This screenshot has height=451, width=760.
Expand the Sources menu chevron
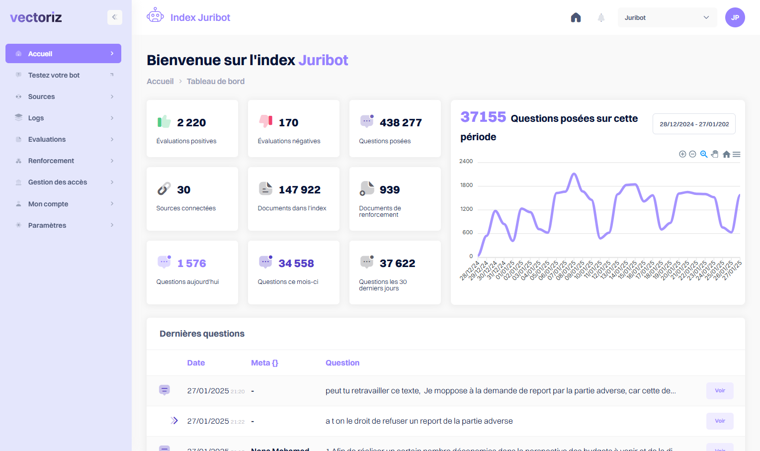point(112,96)
